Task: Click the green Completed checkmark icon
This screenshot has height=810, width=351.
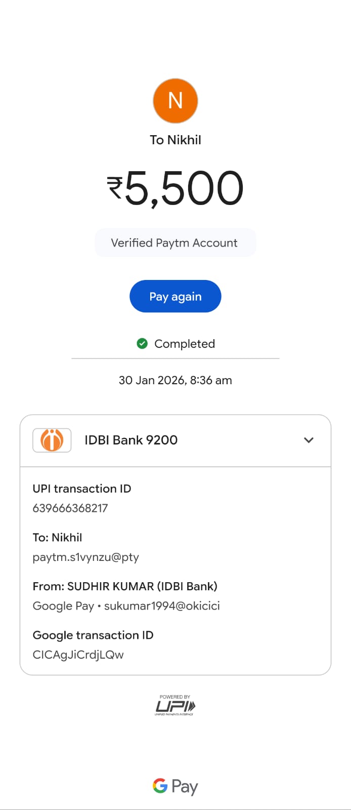Action: click(142, 344)
